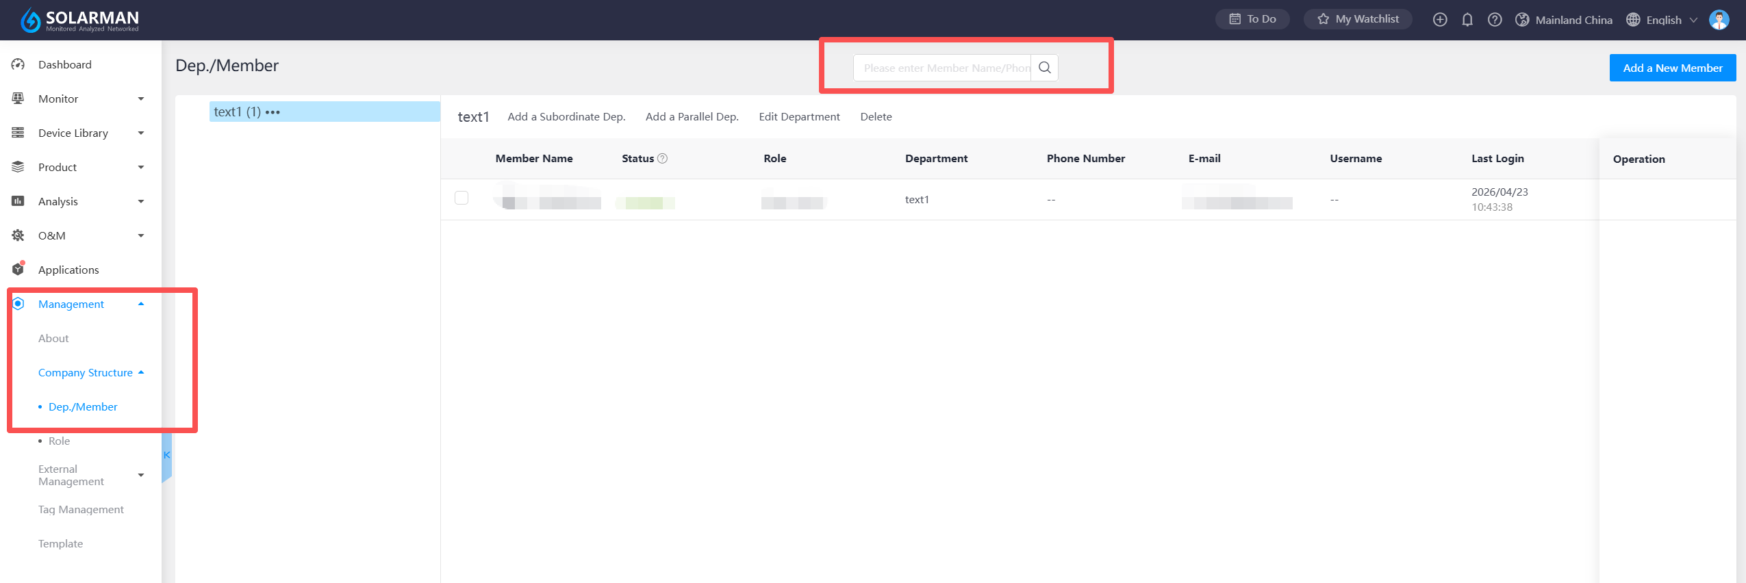Click Add a New Member button
The width and height of the screenshot is (1746, 583).
tap(1672, 68)
